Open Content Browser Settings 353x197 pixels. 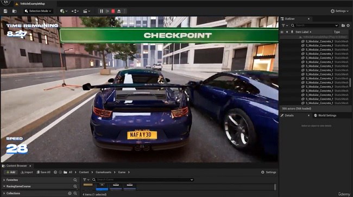coord(269,172)
